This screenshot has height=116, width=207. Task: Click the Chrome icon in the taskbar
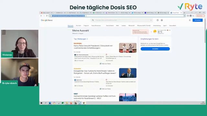pyautogui.click(x=84, y=103)
